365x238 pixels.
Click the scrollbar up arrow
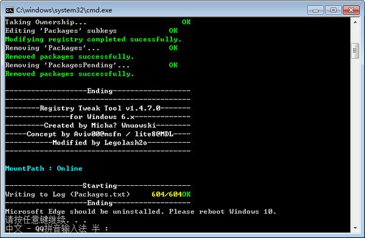click(355, 22)
